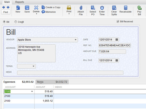Select the 1,955.12 amount cell

coord(44,101)
